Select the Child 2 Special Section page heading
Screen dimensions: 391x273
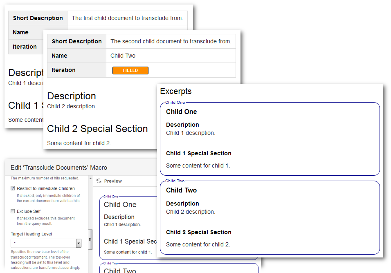pyautogui.click(x=97, y=129)
